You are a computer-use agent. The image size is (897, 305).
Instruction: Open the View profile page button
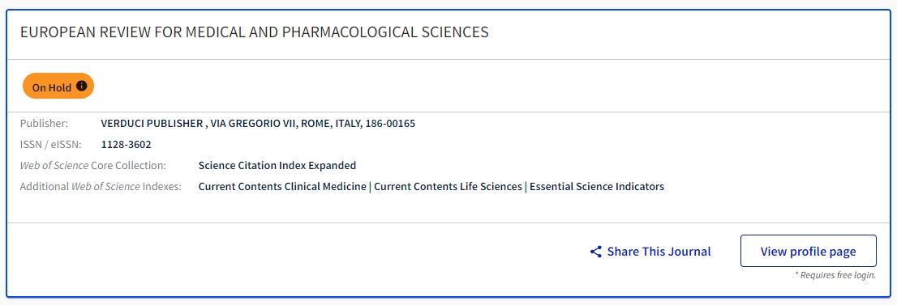pyautogui.click(x=809, y=252)
